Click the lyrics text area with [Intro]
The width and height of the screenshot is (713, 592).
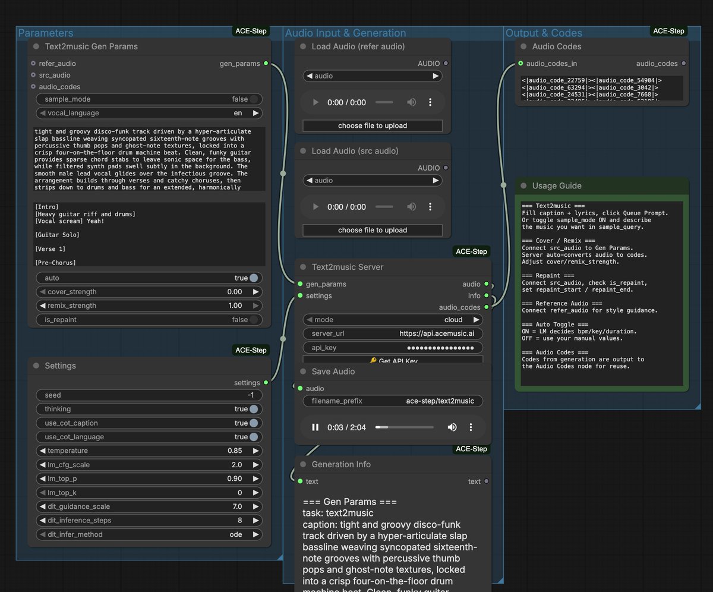(149, 235)
